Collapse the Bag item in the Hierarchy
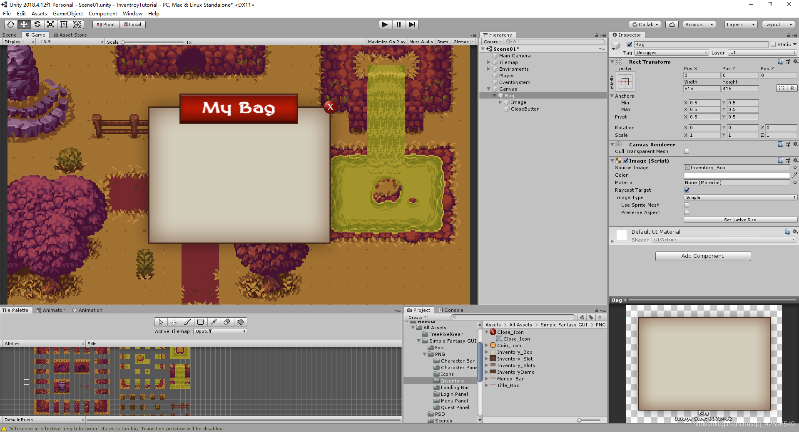 coord(494,95)
